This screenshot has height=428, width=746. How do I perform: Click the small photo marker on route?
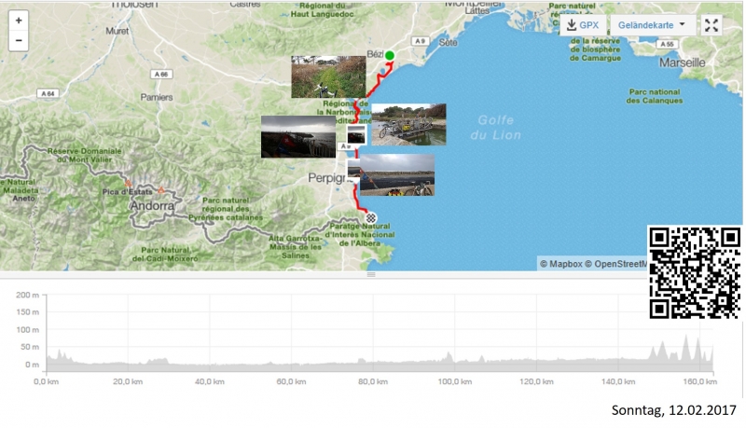point(355,133)
